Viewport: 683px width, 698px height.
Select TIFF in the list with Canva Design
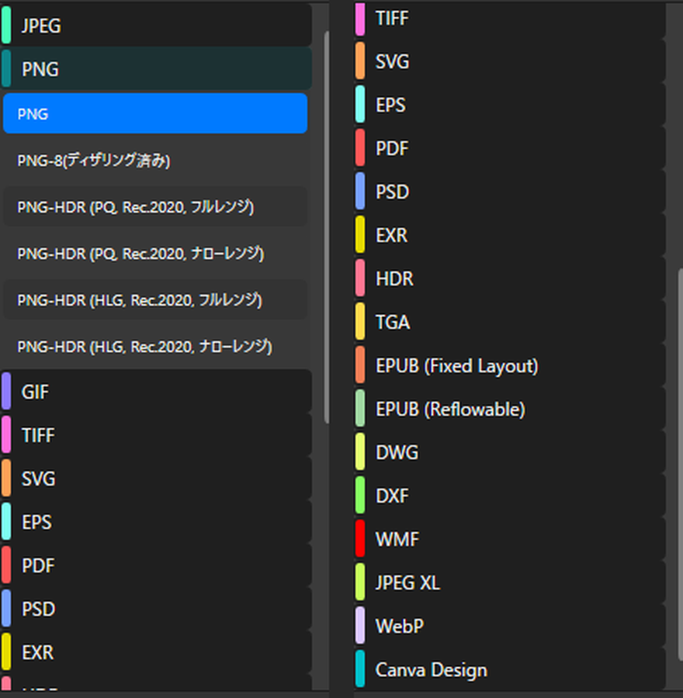(510, 19)
